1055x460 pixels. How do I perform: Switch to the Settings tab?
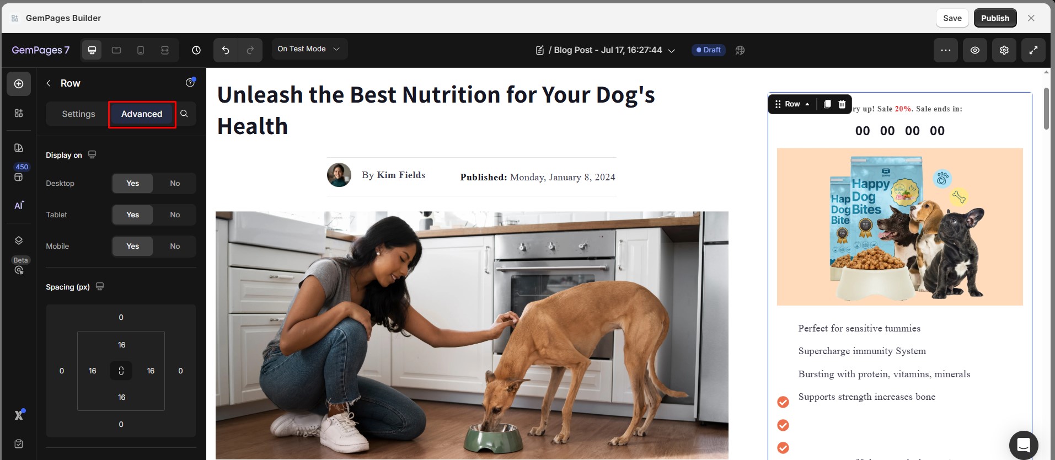(78, 114)
